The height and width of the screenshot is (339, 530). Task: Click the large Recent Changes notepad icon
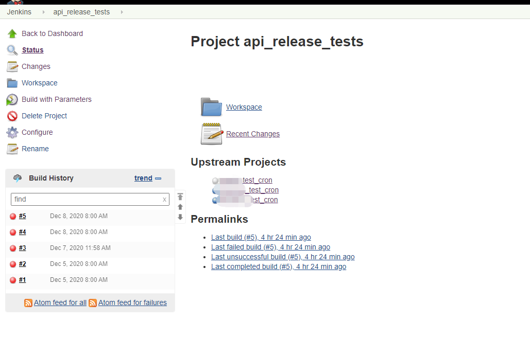(x=212, y=134)
